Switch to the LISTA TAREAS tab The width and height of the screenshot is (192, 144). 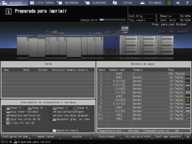(42, 3)
